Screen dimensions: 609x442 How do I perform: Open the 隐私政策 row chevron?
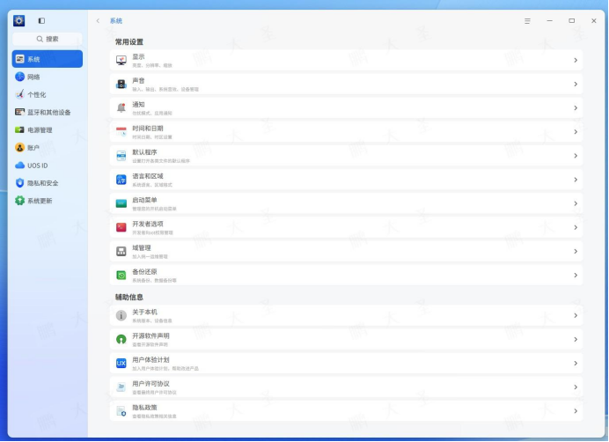576,411
